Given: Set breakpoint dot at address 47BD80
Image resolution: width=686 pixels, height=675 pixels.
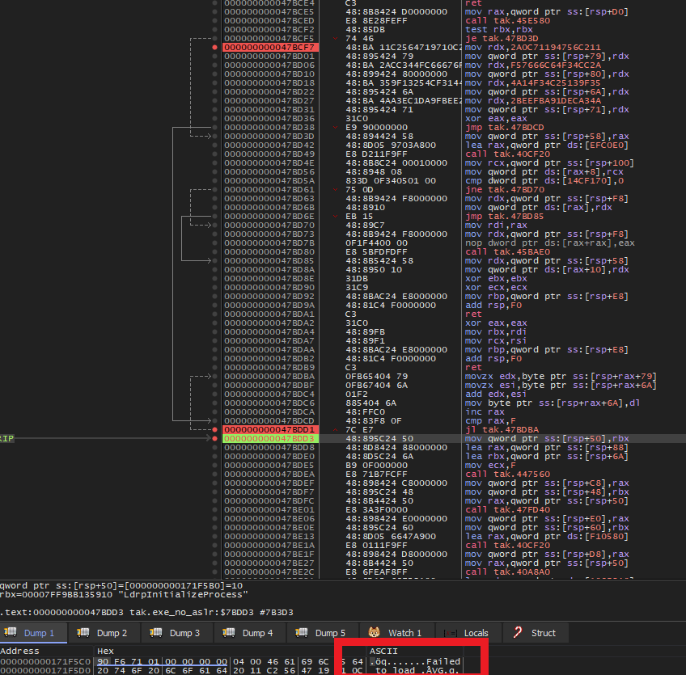Looking at the screenshot, I should (214, 252).
